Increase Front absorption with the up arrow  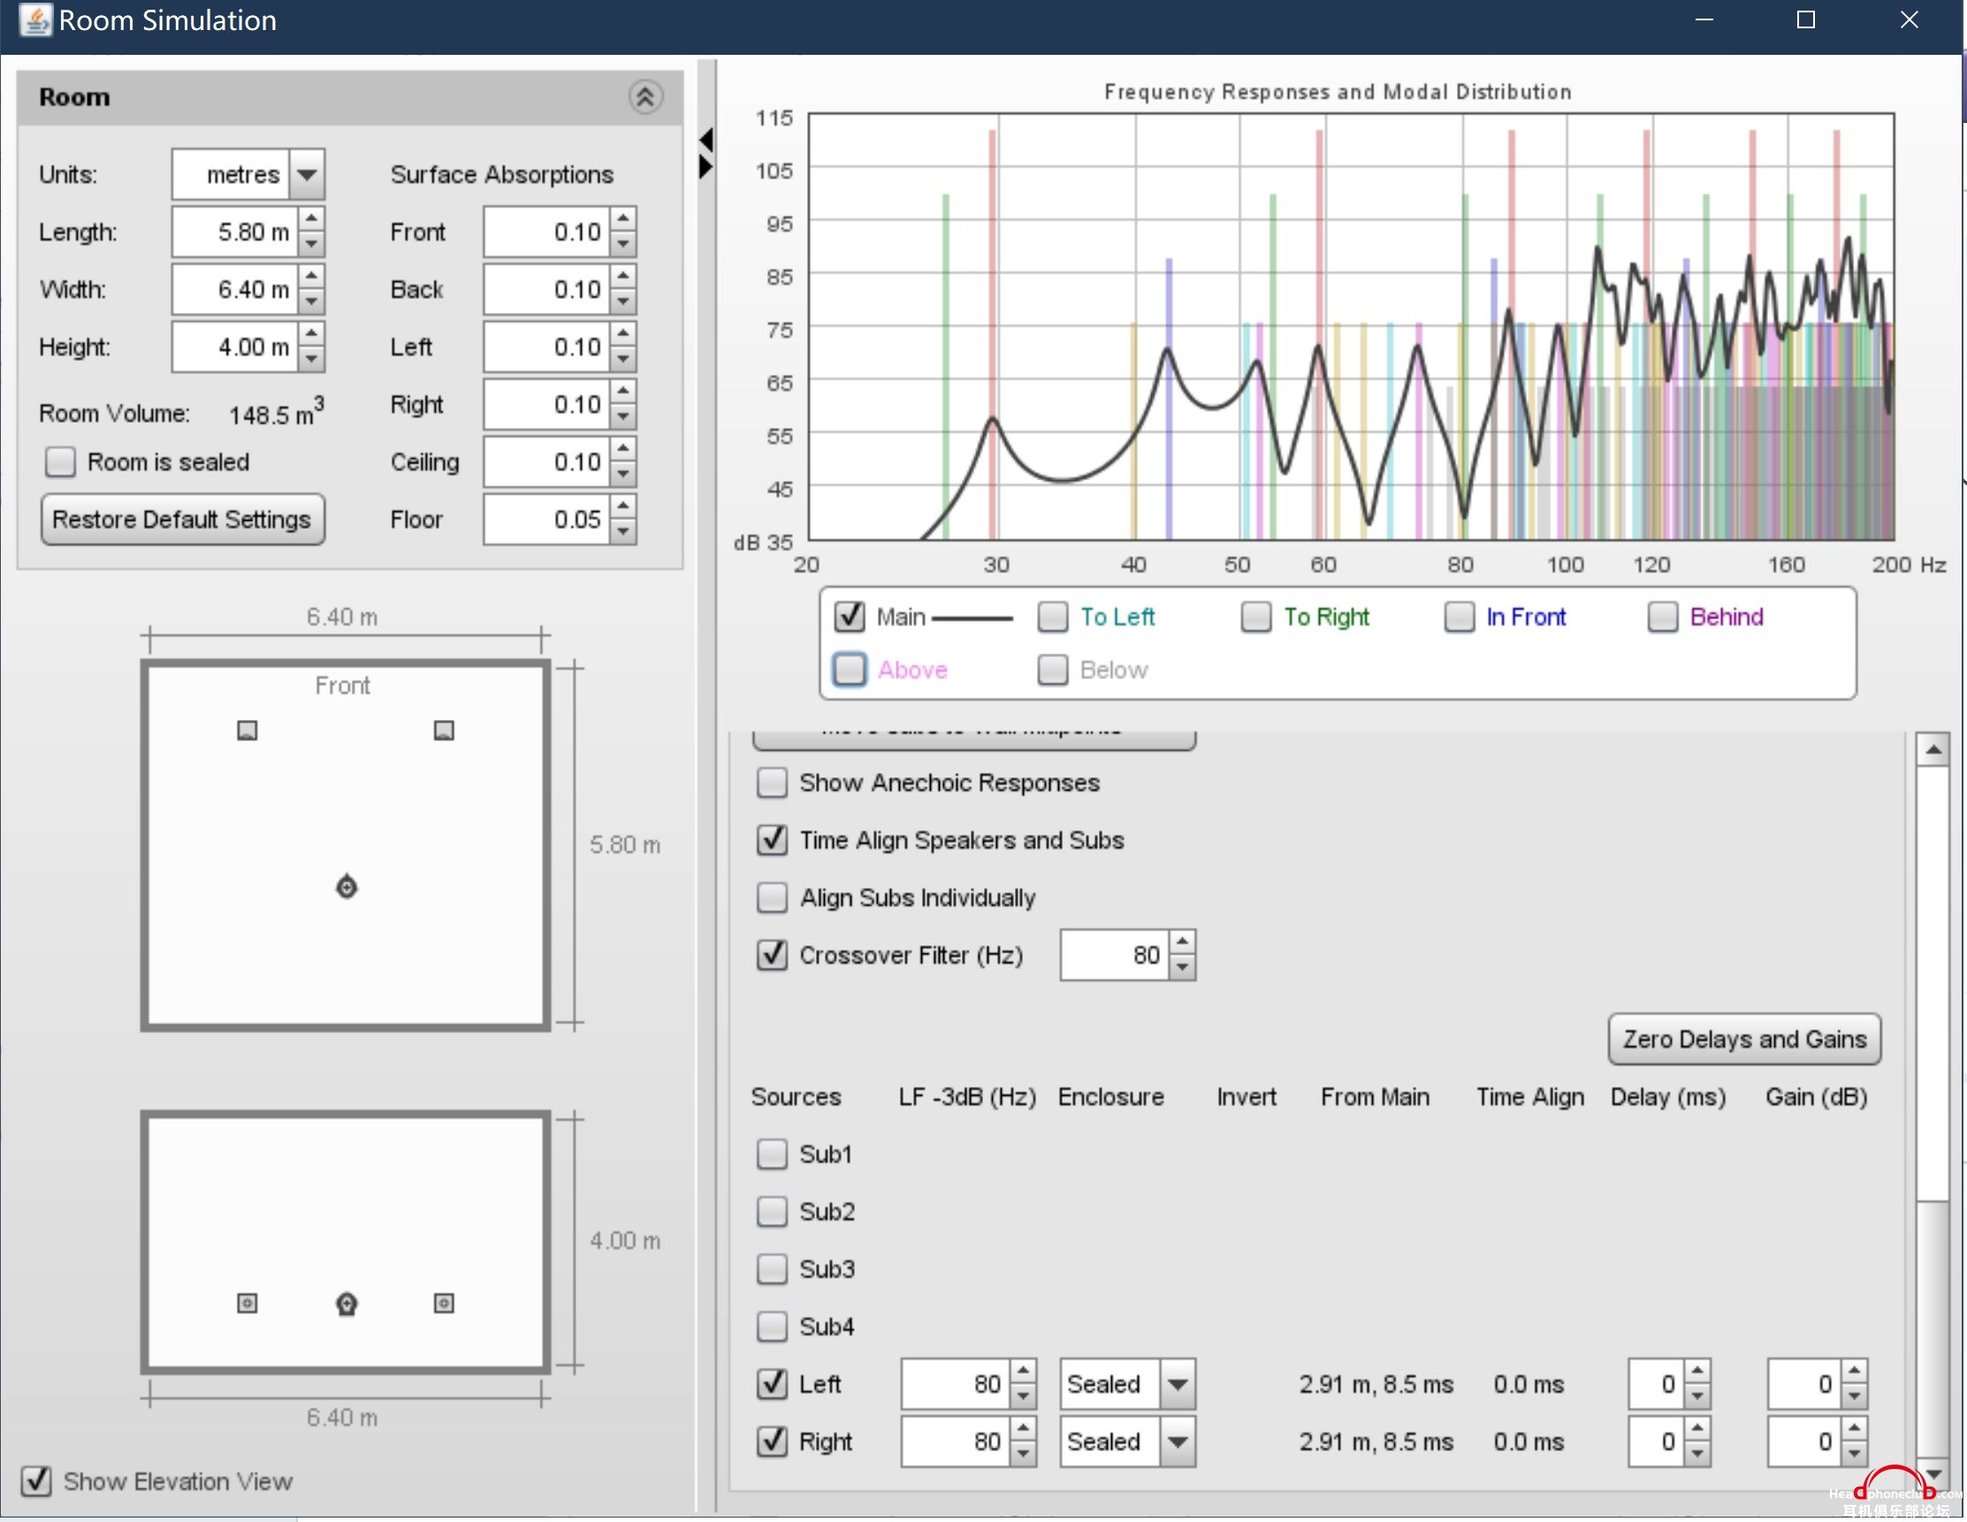pyautogui.click(x=623, y=219)
